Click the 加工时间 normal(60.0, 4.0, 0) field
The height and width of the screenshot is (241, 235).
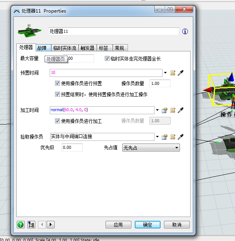[102, 110]
